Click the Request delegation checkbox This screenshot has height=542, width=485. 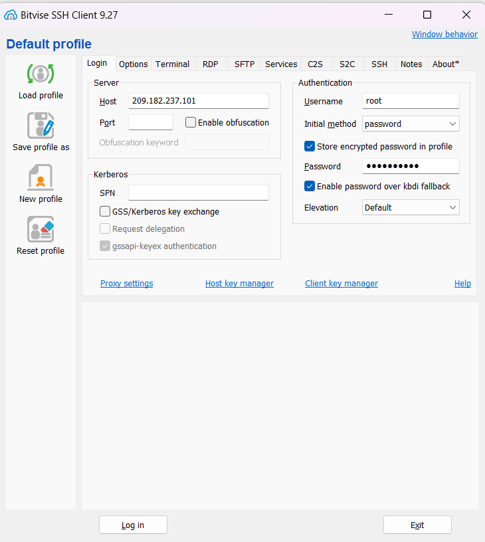pos(105,228)
